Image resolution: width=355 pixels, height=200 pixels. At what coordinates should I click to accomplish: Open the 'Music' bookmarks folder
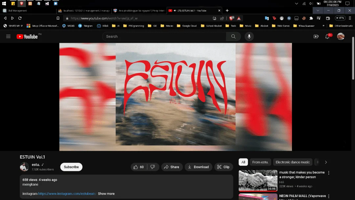click(246, 26)
